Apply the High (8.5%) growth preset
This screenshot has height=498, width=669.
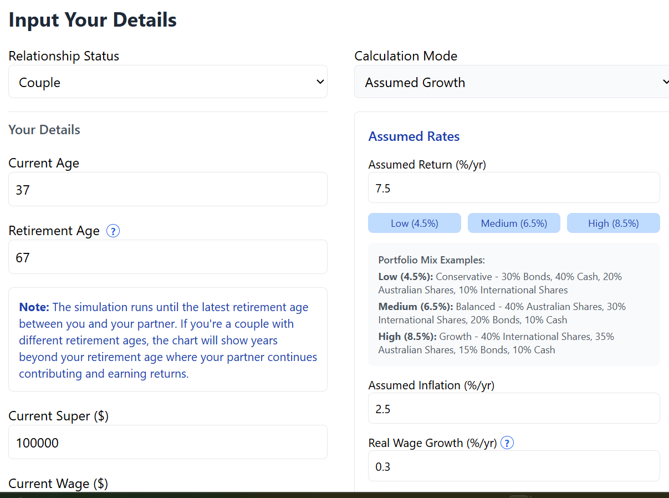pyautogui.click(x=613, y=222)
